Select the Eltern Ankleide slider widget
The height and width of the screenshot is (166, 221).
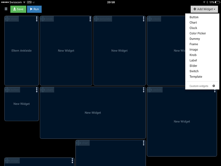pyautogui.click(x=22, y=51)
